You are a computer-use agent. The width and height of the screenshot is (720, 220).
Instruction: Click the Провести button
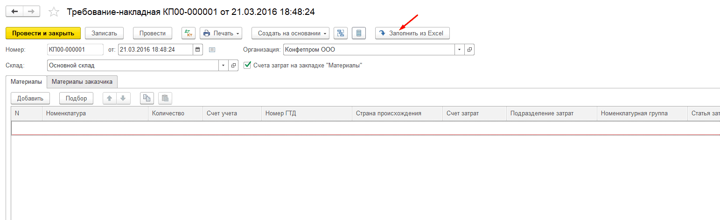[153, 33]
